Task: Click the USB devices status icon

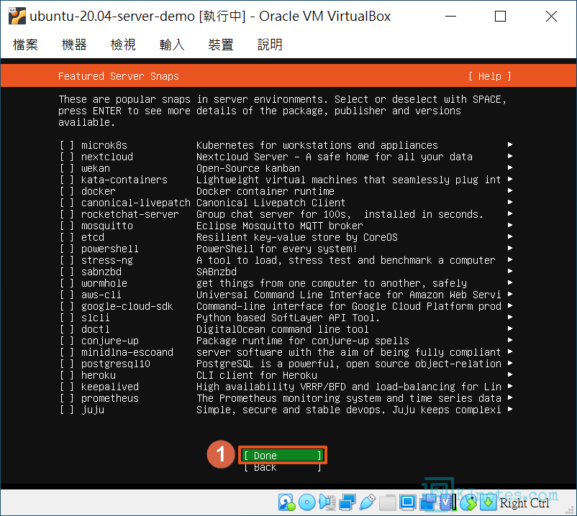Action: (x=367, y=502)
